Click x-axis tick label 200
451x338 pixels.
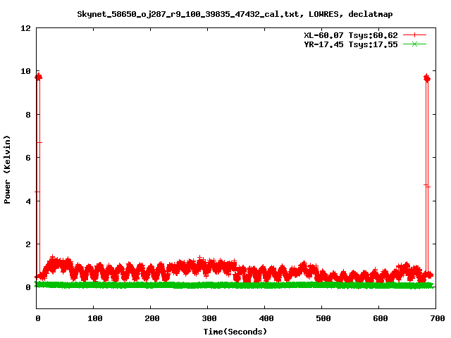click(152, 318)
